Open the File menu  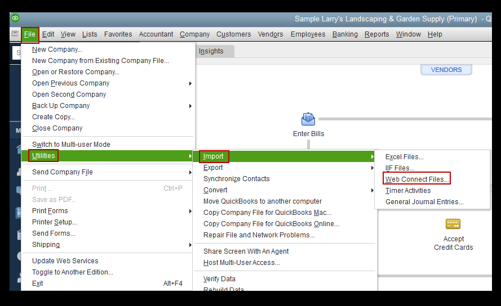pyautogui.click(x=30, y=34)
